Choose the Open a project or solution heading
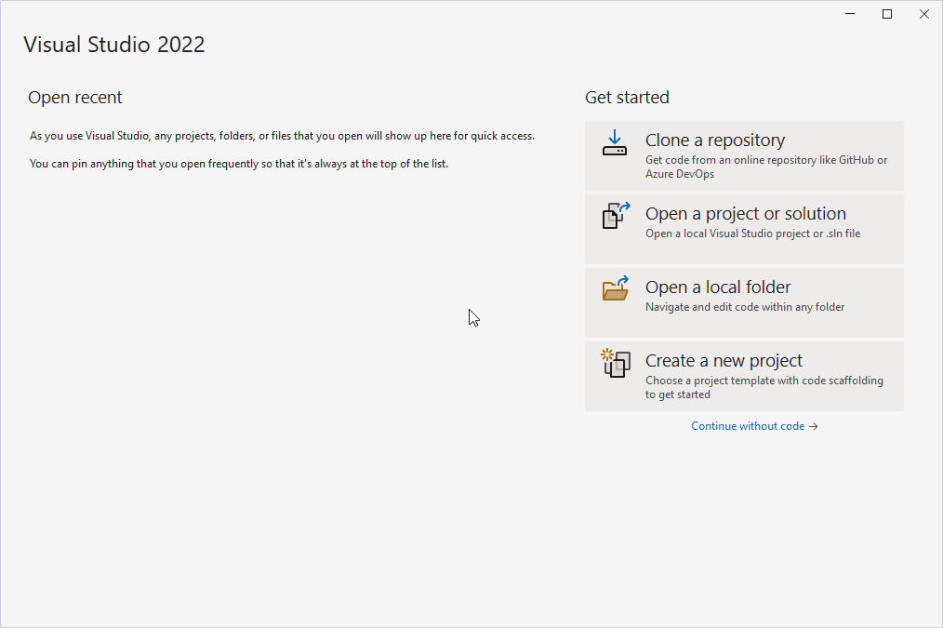 [x=746, y=214]
